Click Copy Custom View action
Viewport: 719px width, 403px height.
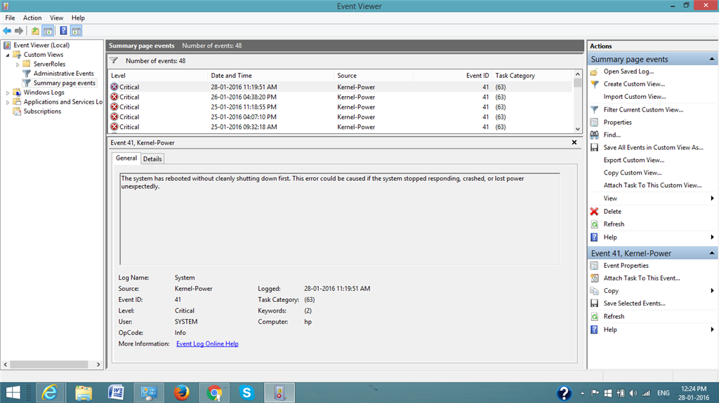[633, 172]
